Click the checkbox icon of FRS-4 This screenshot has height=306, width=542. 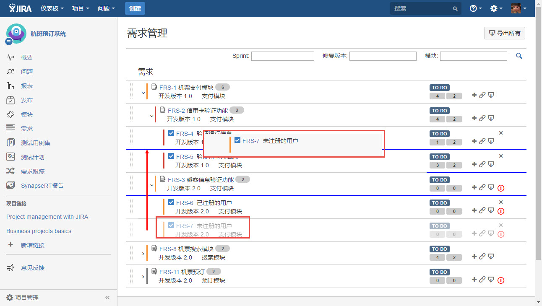coord(171,133)
